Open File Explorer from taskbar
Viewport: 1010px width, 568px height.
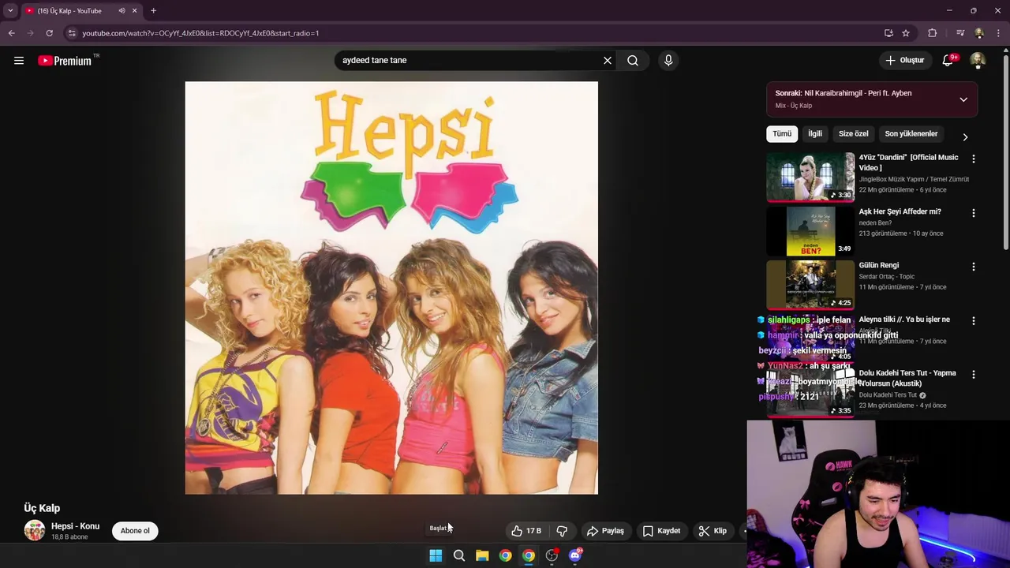tap(482, 555)
